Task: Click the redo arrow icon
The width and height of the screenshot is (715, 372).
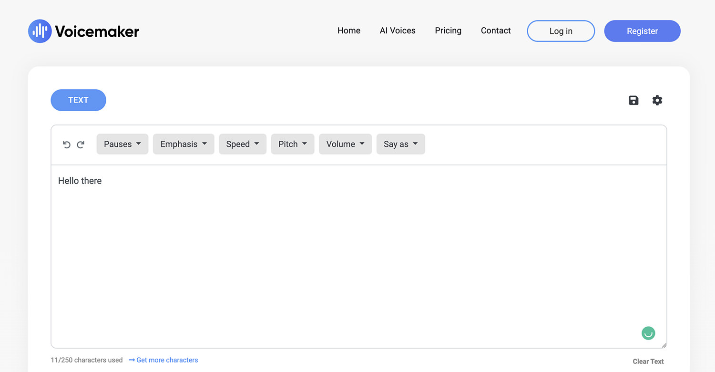Action: coord(81,145)
